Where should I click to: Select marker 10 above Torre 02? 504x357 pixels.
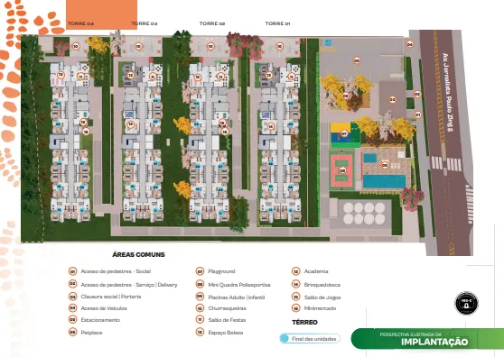click(210, 47)
